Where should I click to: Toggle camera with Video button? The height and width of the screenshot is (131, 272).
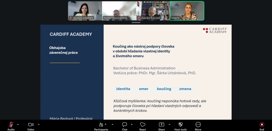click(x=31, y=126)
